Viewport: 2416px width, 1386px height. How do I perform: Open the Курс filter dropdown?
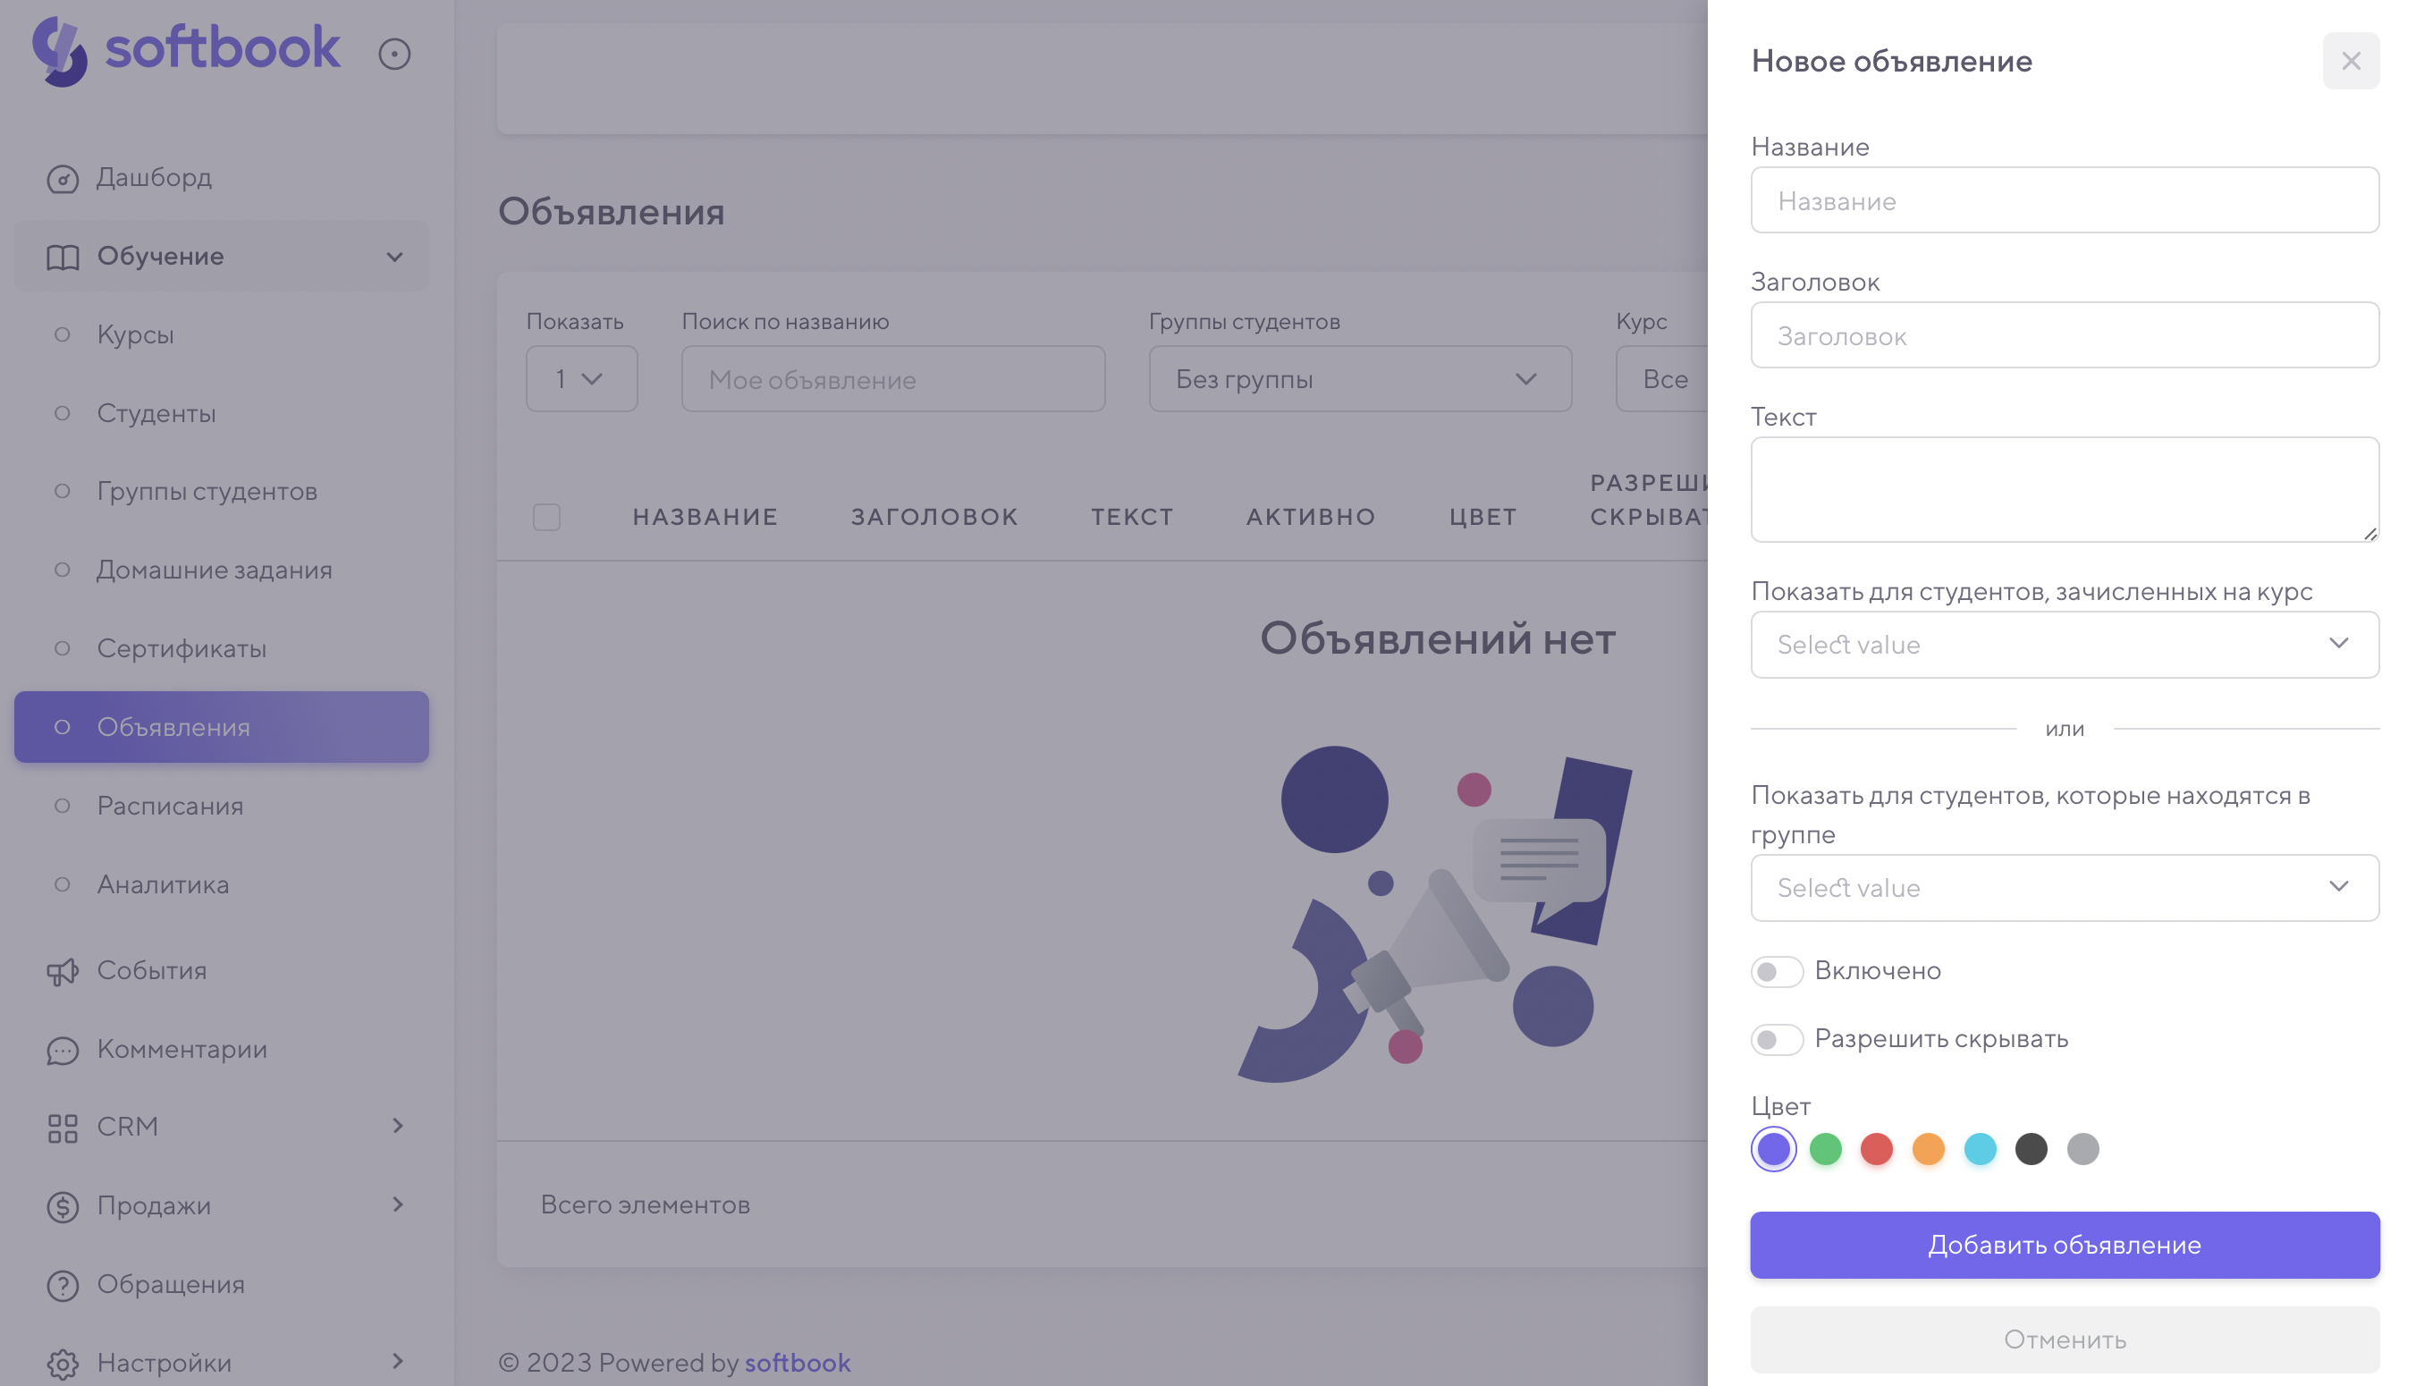[x=1661, y=379]
